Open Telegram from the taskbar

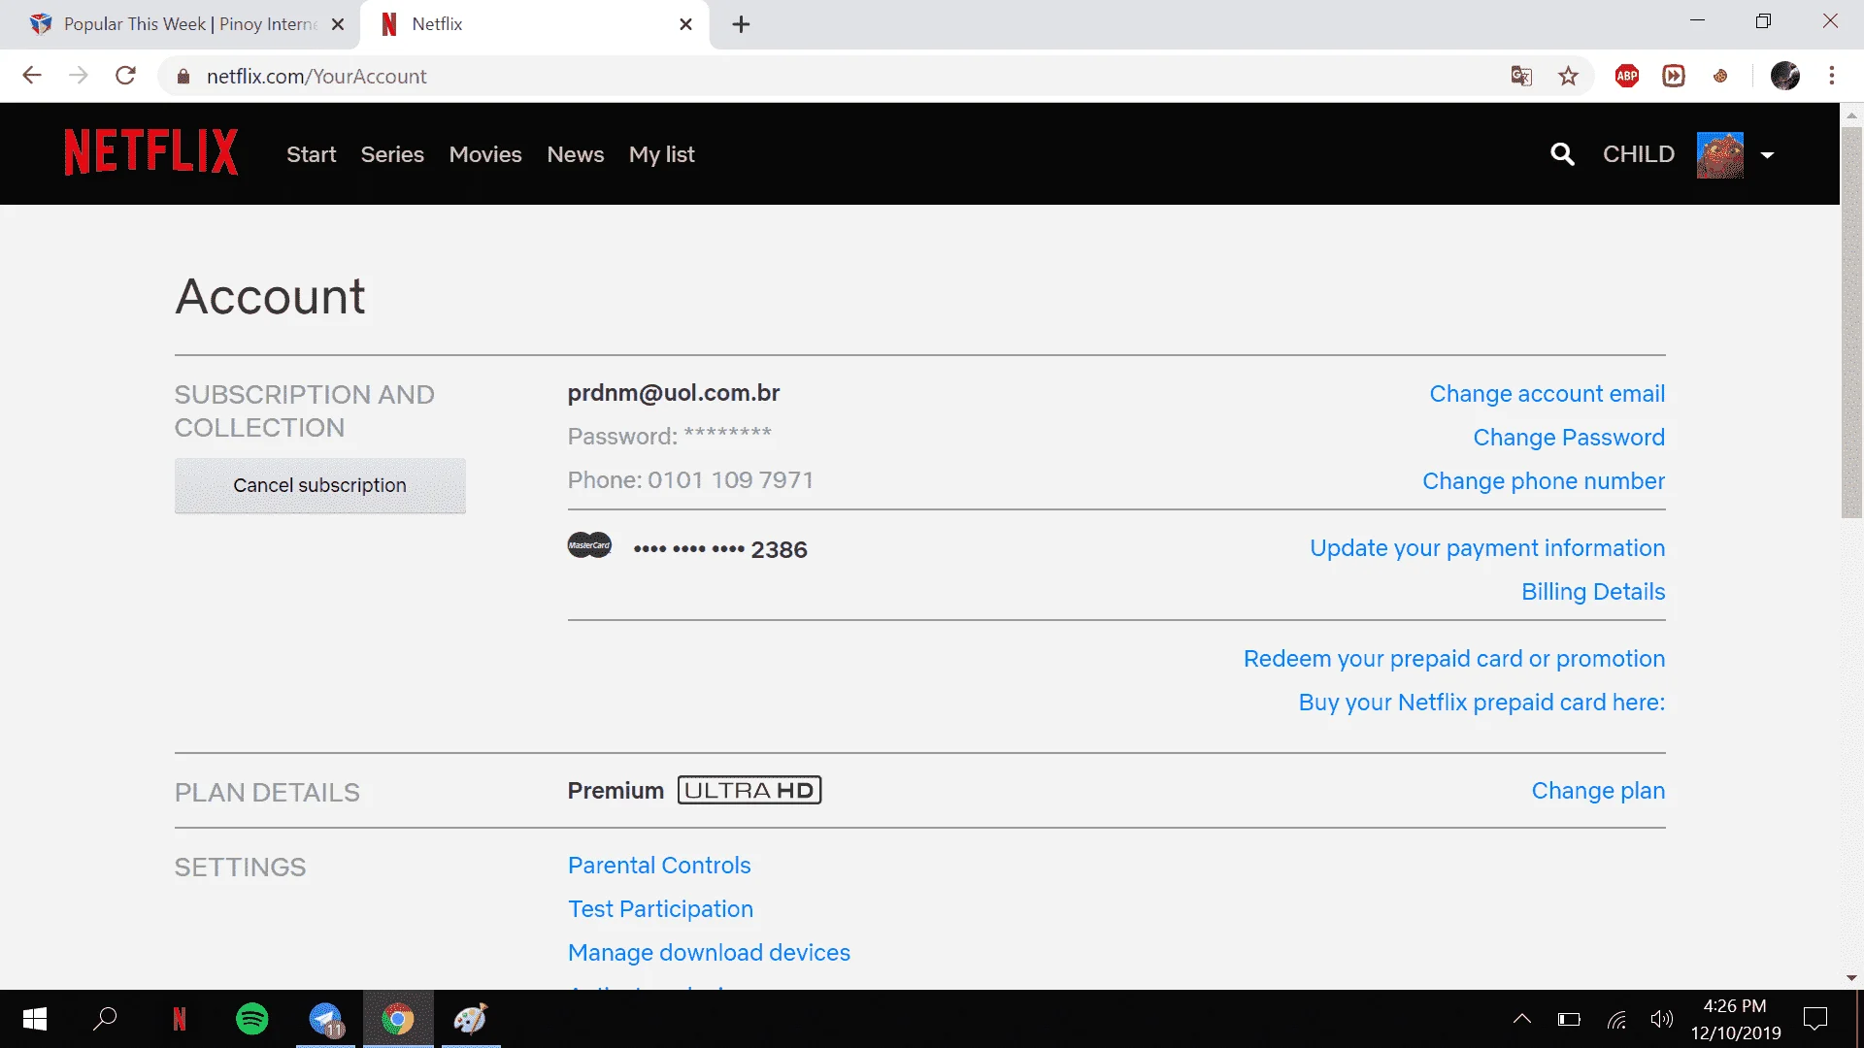point(326,1019)
